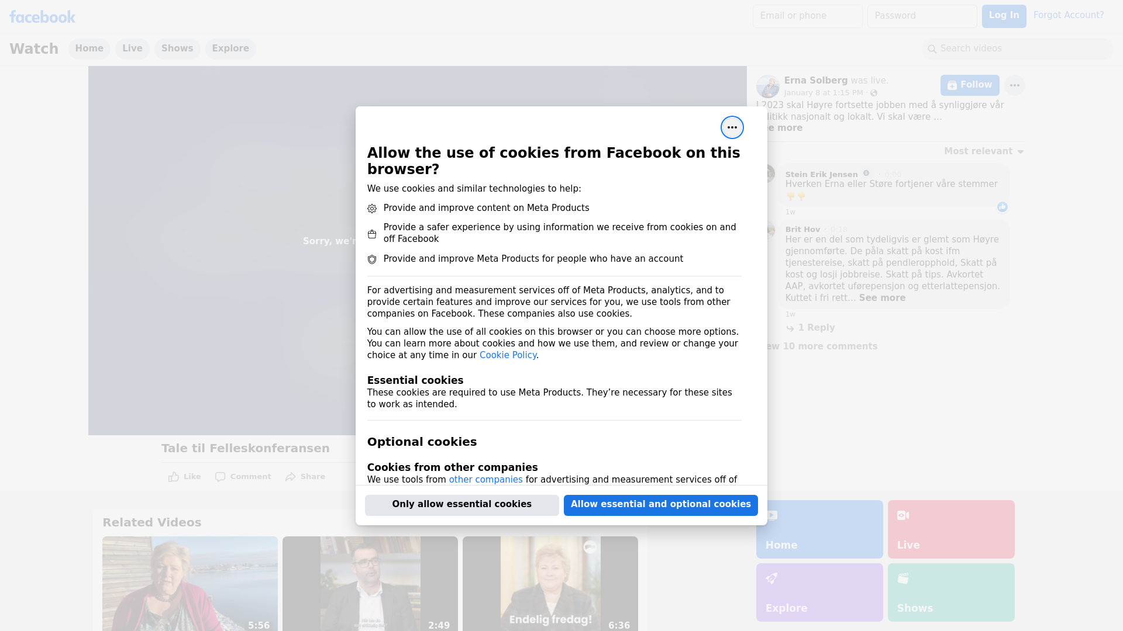Switch to Shows tab in Watch bar

point(177,48)
